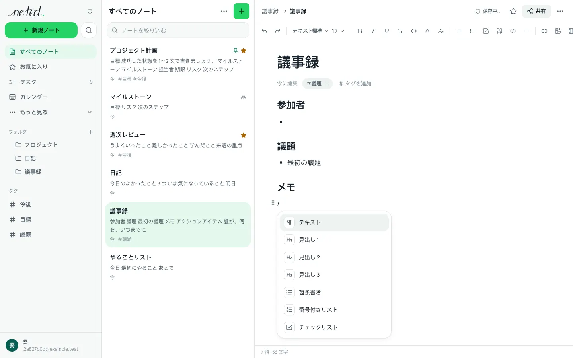Insert a horizontal divider line

pyautogui.click(x=526, y=31)
